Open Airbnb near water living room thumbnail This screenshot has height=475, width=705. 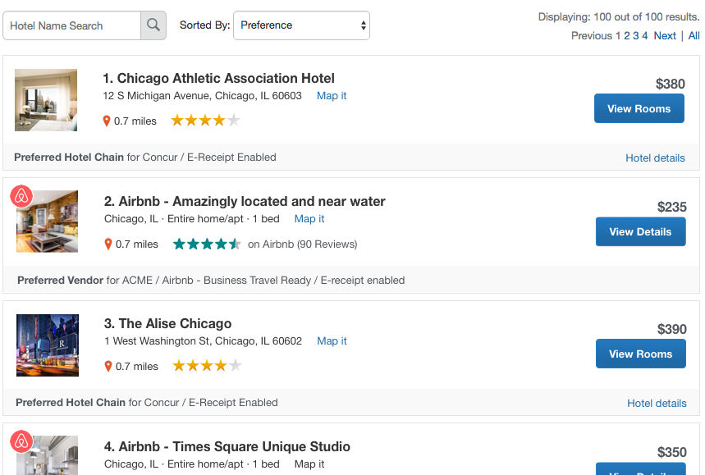[48, 222]
